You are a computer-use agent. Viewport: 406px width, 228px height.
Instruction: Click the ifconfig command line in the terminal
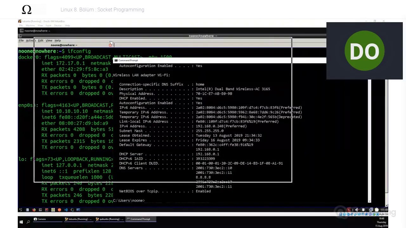[x=55, y=51]
